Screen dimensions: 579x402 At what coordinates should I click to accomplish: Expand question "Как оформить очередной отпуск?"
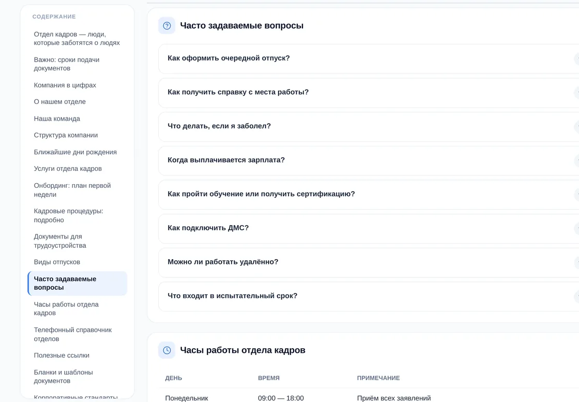coord(369,58)
